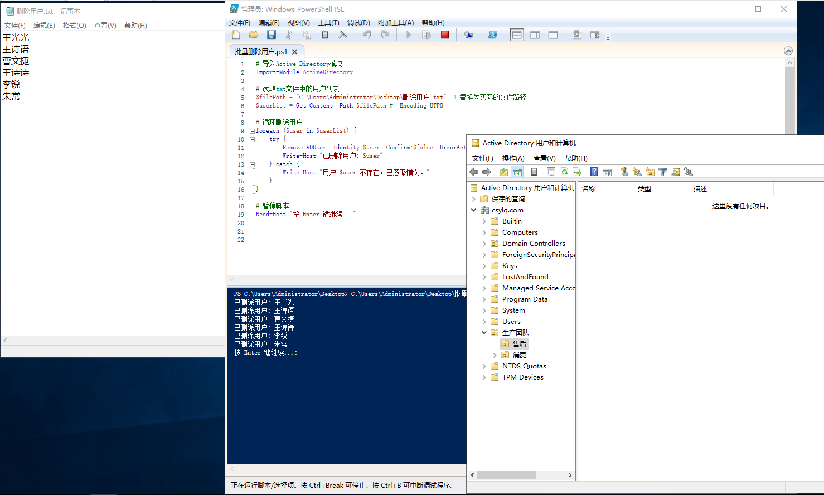Image resolution: width=824 pixels, height=495 pixels.
Task: Collapse the 生产团队 organizational unit
Action: click(484, 333)
